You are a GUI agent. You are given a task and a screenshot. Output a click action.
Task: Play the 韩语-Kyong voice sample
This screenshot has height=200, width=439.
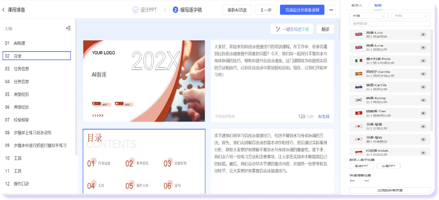coord(423,100)
